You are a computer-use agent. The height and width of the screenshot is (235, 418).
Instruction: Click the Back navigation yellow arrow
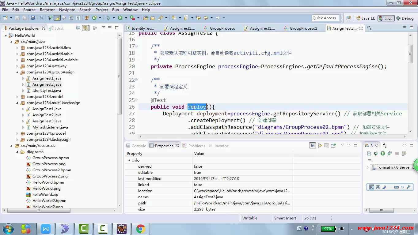[206, 18]
